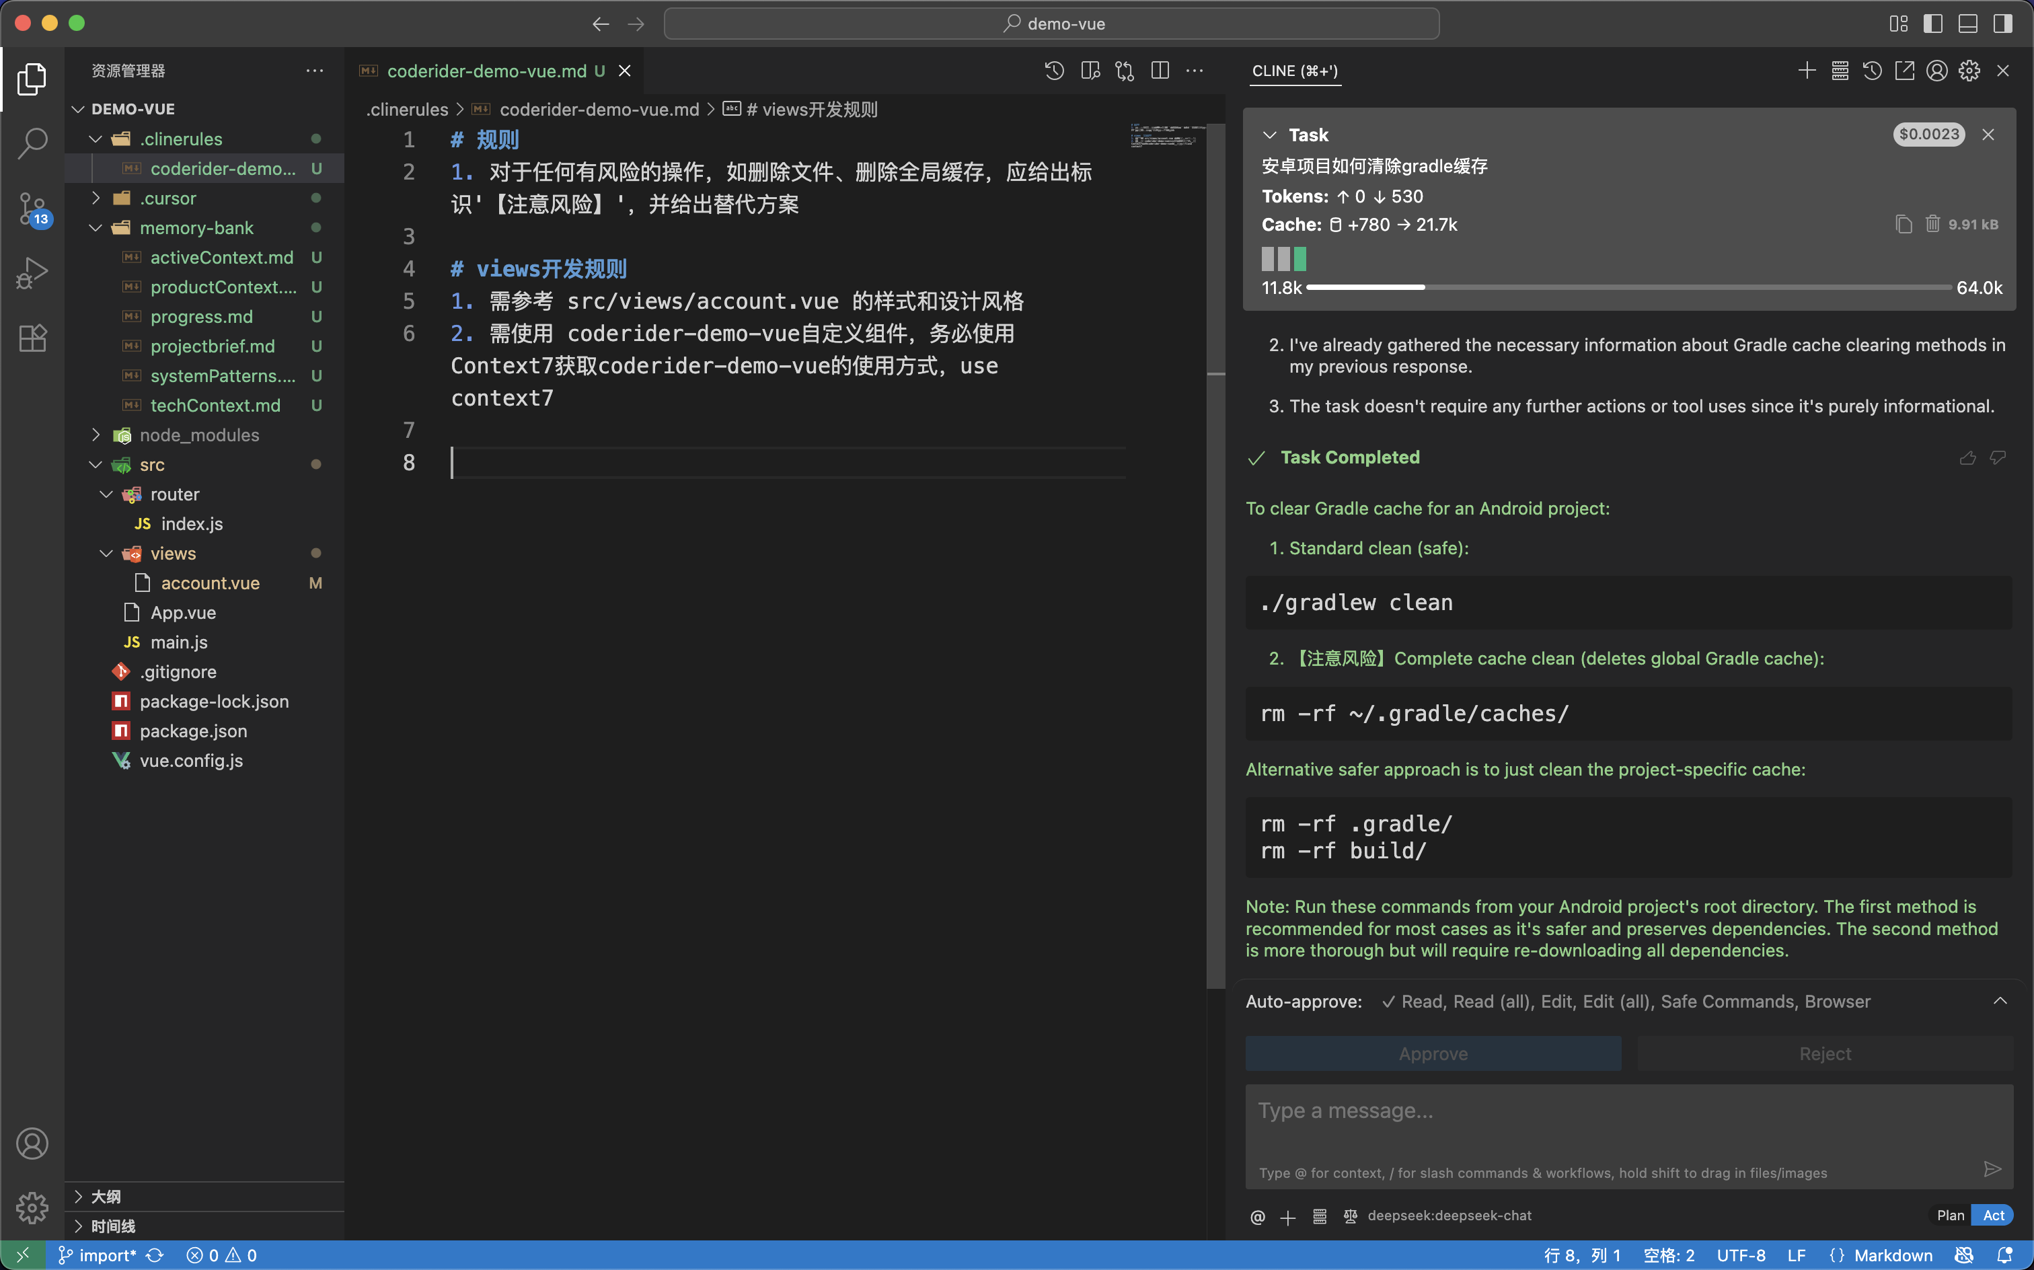The height and width of the screenshot is (1270, 2034).
Task: Switch Cline to Plan mode
Action: tap(1950, 1216)
